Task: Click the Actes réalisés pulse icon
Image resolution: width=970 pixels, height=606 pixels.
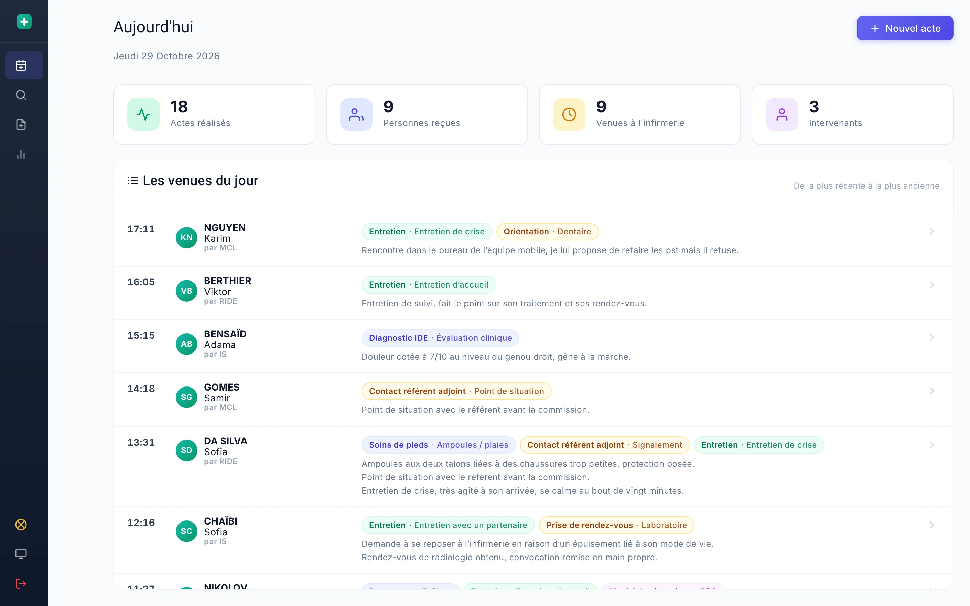Action: coord(143,114)
